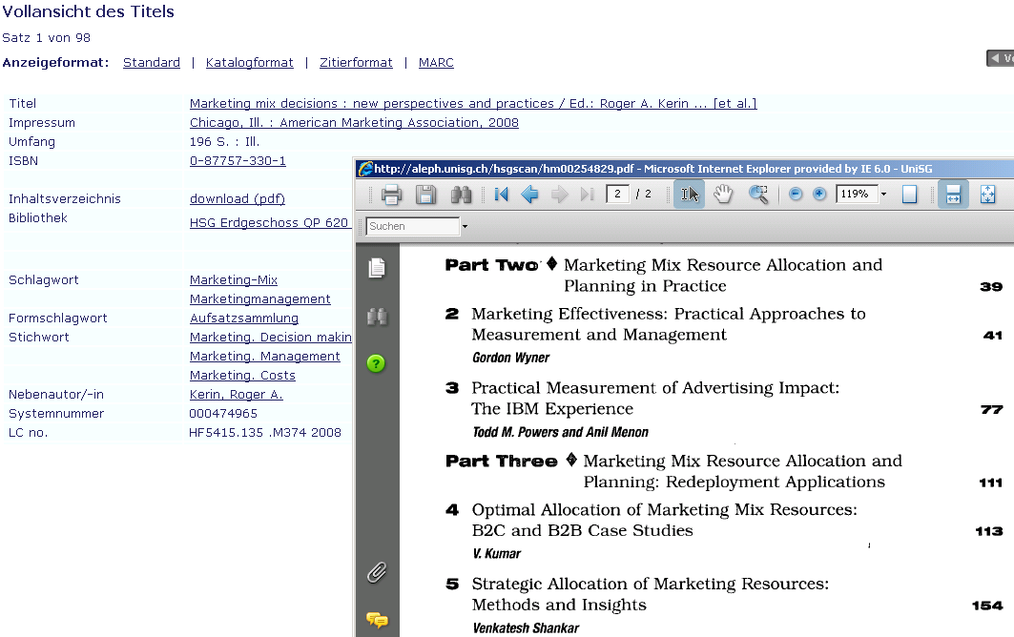Click the page count 196 S. : Ill.
Viewport: 1014px width, 637px height.
coord(224,142)
